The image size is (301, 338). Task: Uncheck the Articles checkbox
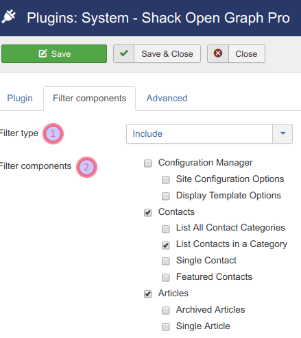tap(148, 294)
